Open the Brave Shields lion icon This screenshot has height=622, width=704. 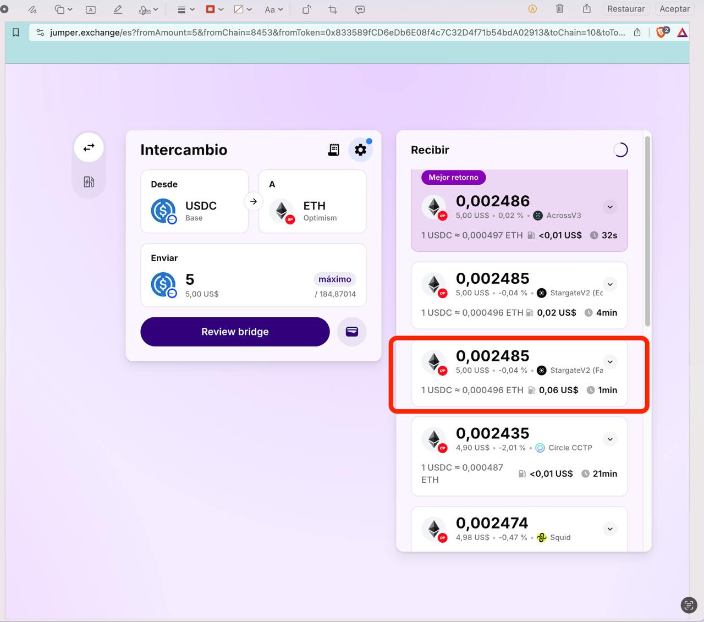tap(662, 32)
